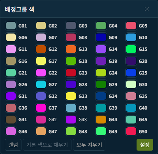Choose the G34 dark blue swatch
Viewport: 158px width, 154px height.
(101, 96)
